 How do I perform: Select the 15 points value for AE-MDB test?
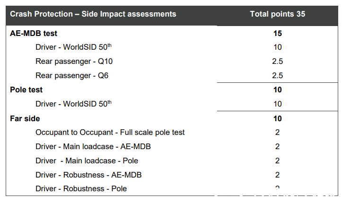[277, 33]
